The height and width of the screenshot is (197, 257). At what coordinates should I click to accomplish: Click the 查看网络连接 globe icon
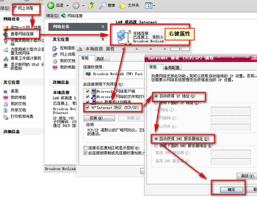tap(6, 34)
